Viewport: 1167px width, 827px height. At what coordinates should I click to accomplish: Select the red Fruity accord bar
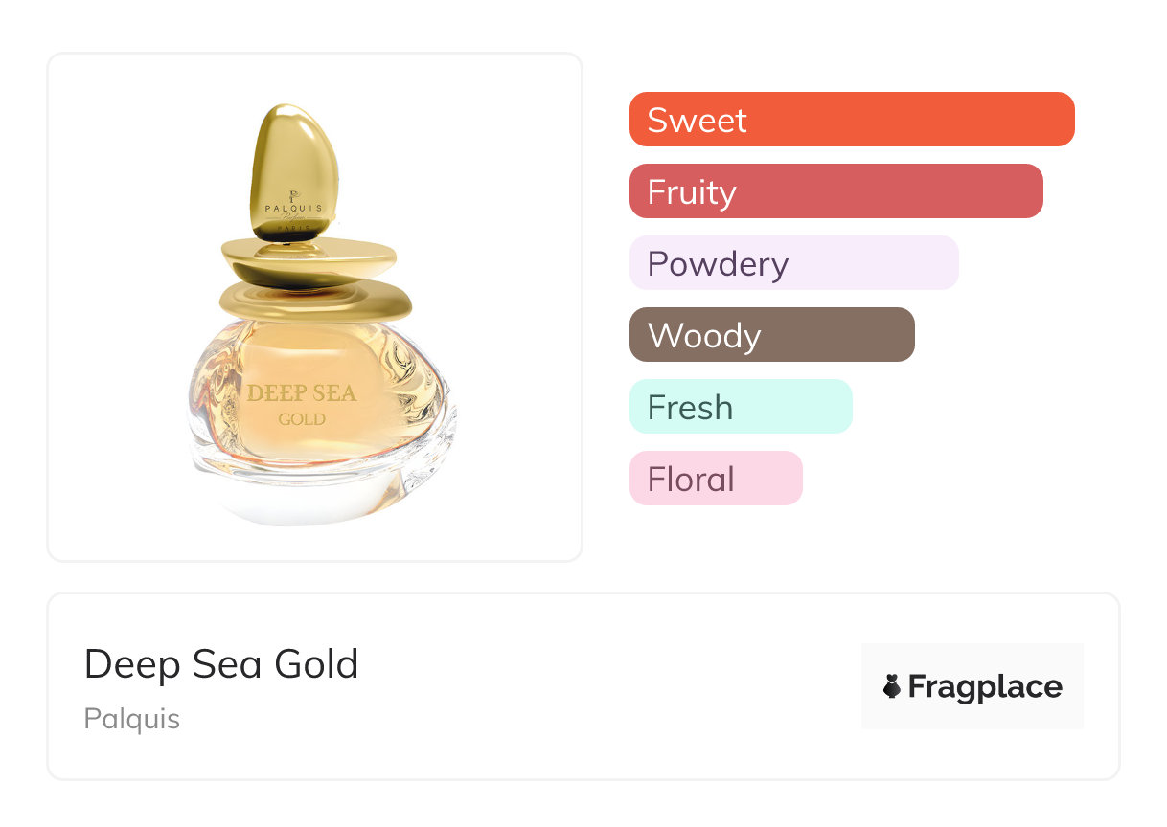pyautogui.click(x=835, y=191)
